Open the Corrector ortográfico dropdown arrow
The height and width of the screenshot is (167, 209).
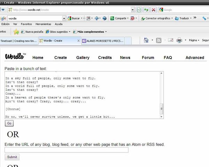click(172, 18)
